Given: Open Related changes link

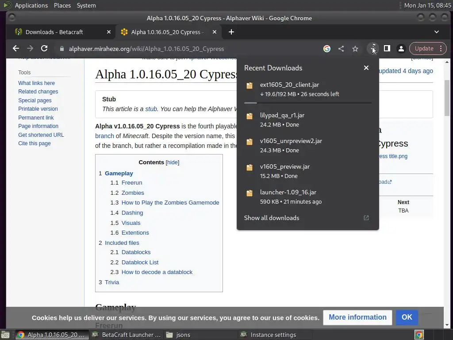Looking at the screenshot, I should point(38,92).
